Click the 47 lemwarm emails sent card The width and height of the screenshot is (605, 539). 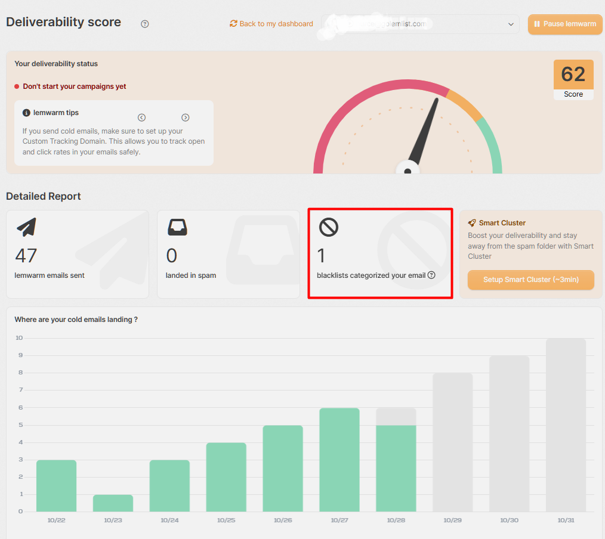(x=78, y=254)
